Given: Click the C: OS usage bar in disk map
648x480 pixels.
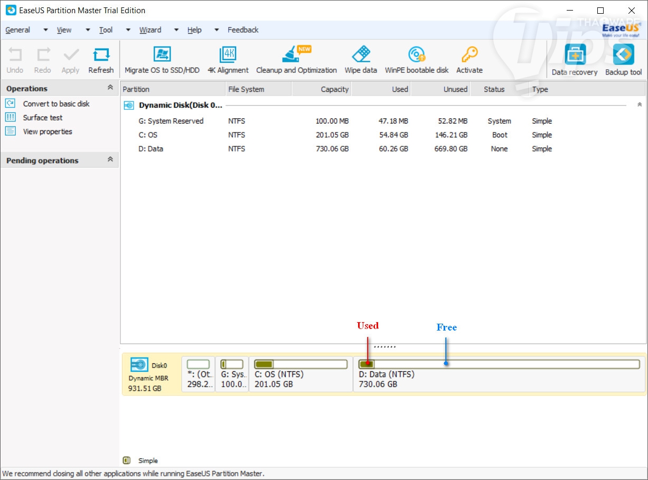Looking at the screenshot, I should [300, 364].
